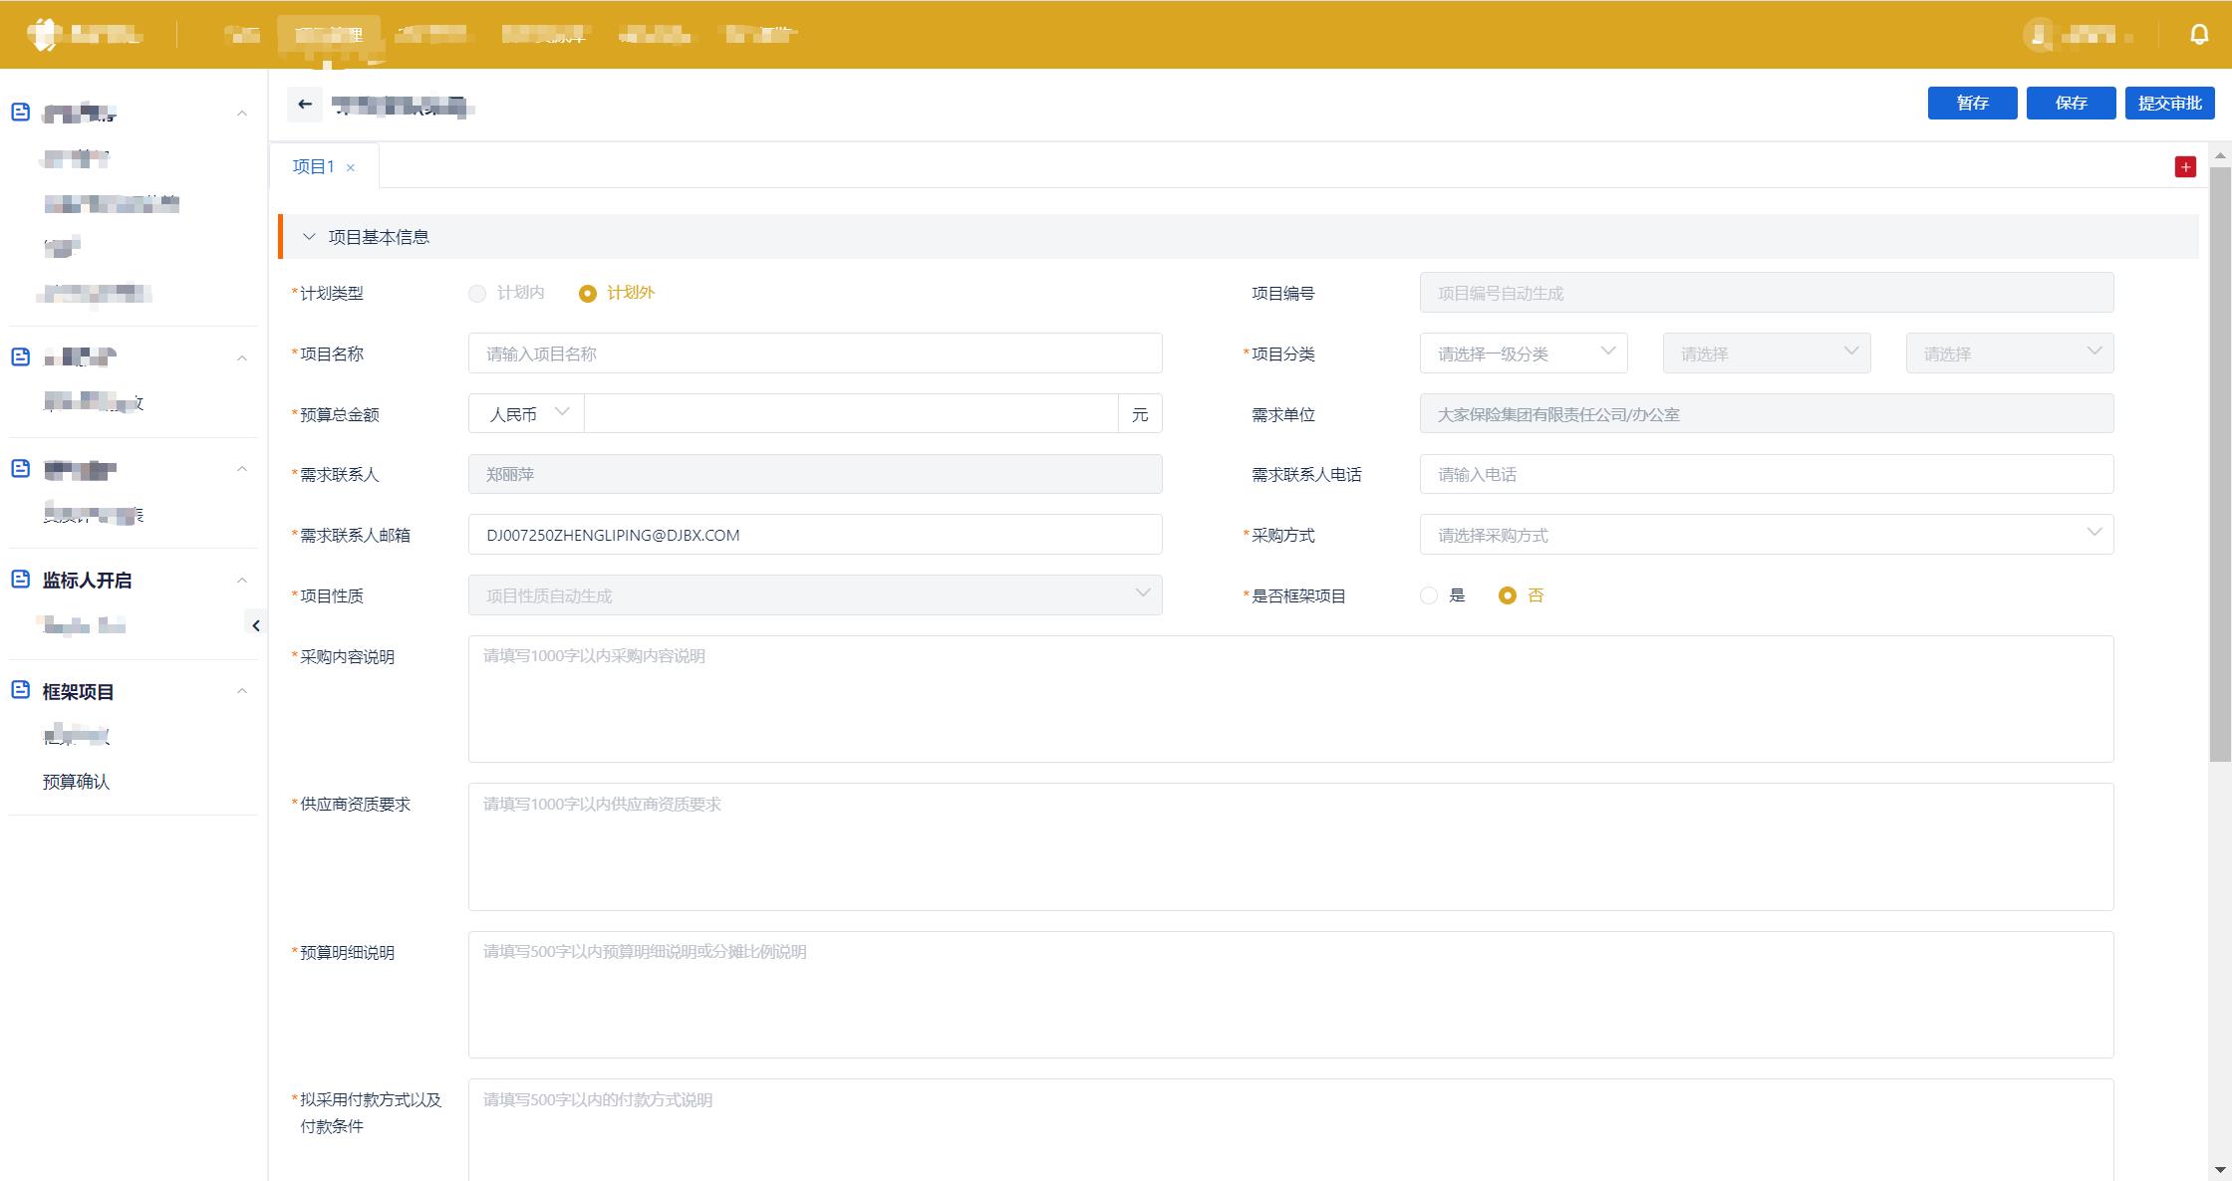
Task: Click the 需求联系人 郑丽萍 field
Action: 815,474
